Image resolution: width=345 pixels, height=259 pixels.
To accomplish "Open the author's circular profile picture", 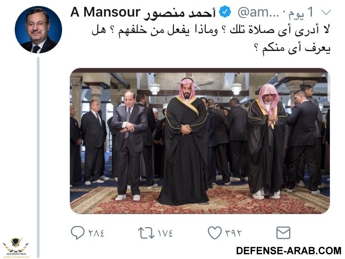I will [38, 29].
